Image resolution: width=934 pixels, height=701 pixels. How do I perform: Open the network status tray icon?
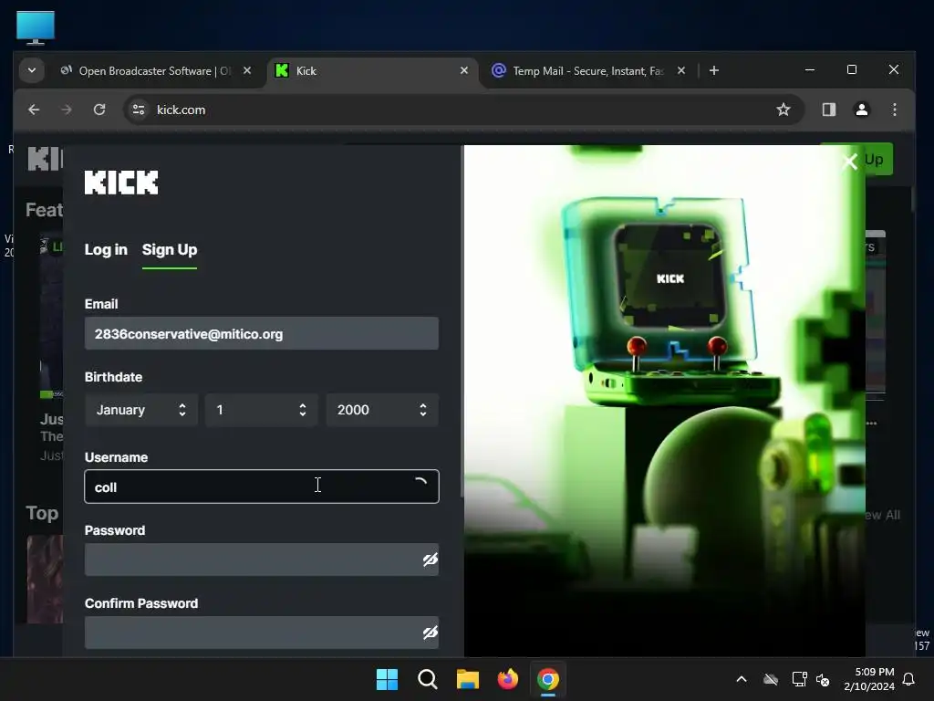tap(799, 679)
